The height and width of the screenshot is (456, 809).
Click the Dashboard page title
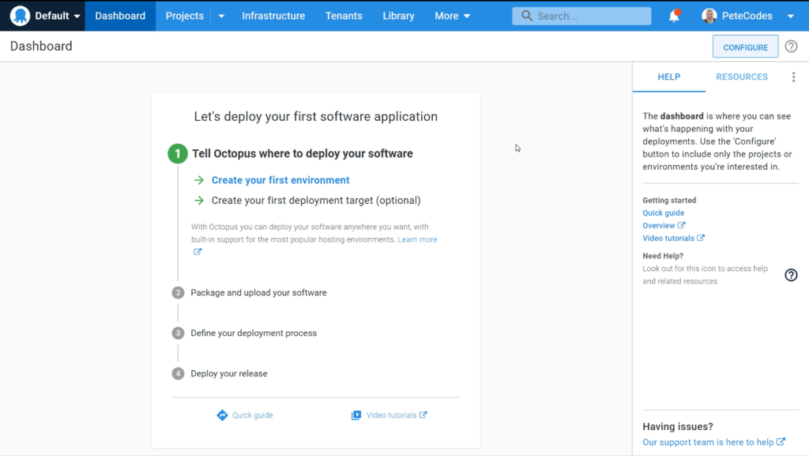click(41, 47)
